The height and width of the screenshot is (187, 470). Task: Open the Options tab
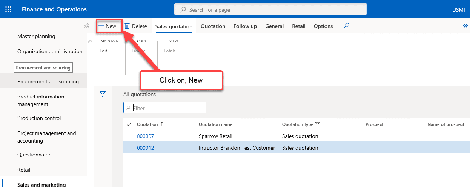pos(323,26)
